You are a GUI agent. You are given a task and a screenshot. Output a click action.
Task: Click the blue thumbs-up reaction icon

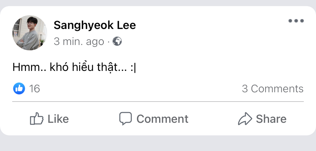[19, 88]
